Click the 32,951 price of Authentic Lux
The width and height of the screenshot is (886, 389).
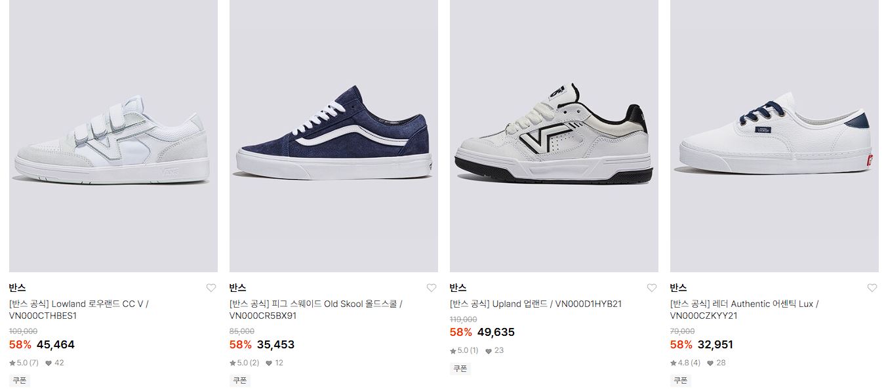[715, 344]
